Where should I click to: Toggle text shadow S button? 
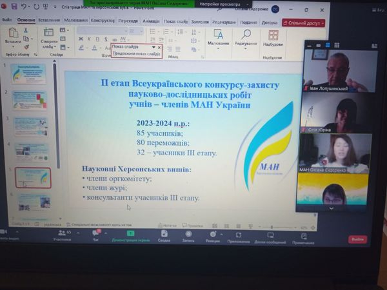pyautogui.click(x=106, y=39)
